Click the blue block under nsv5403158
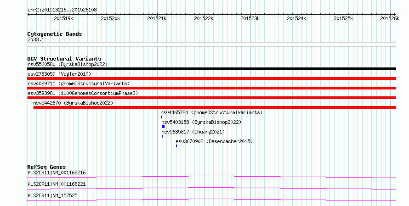 [163, 127]
